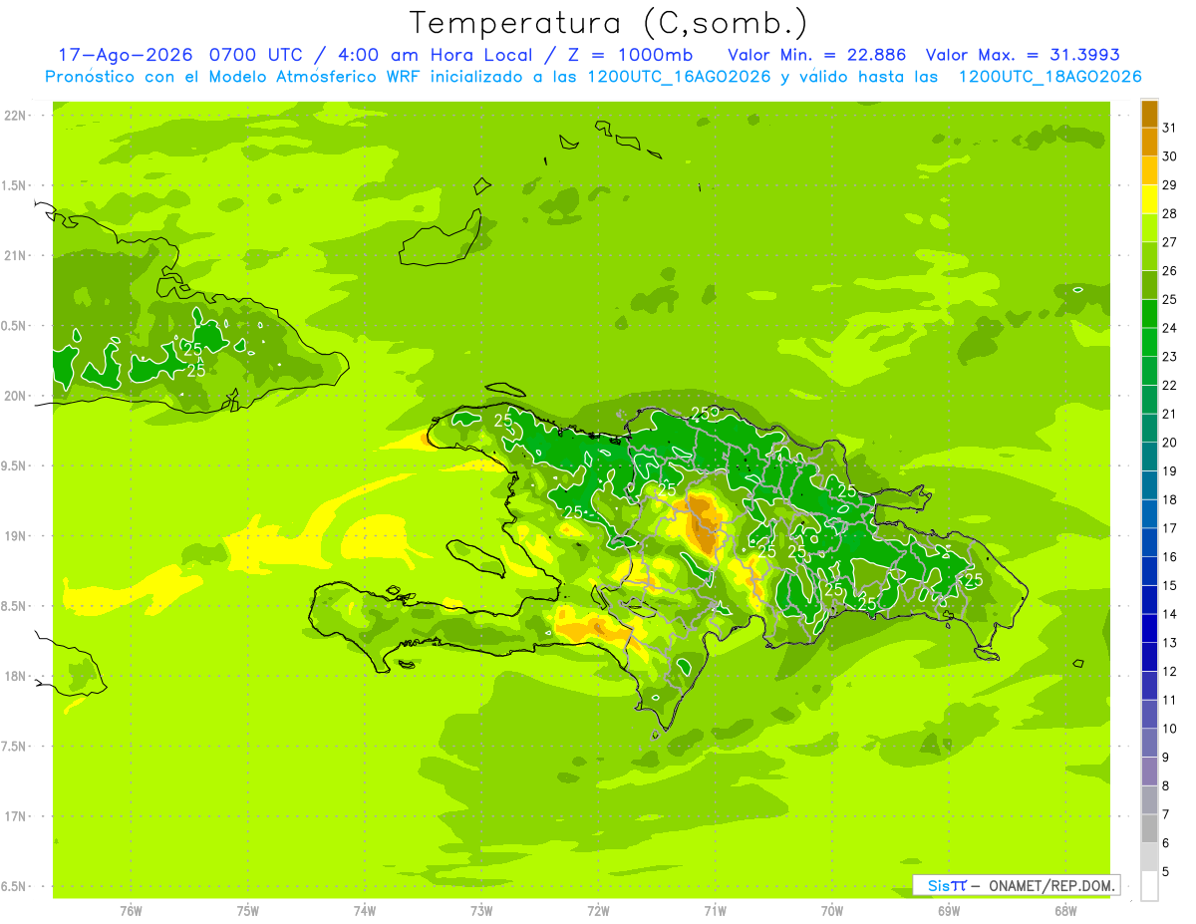
Task: Click '4:00 am Hora Local' text
Action: click(432, 55)
